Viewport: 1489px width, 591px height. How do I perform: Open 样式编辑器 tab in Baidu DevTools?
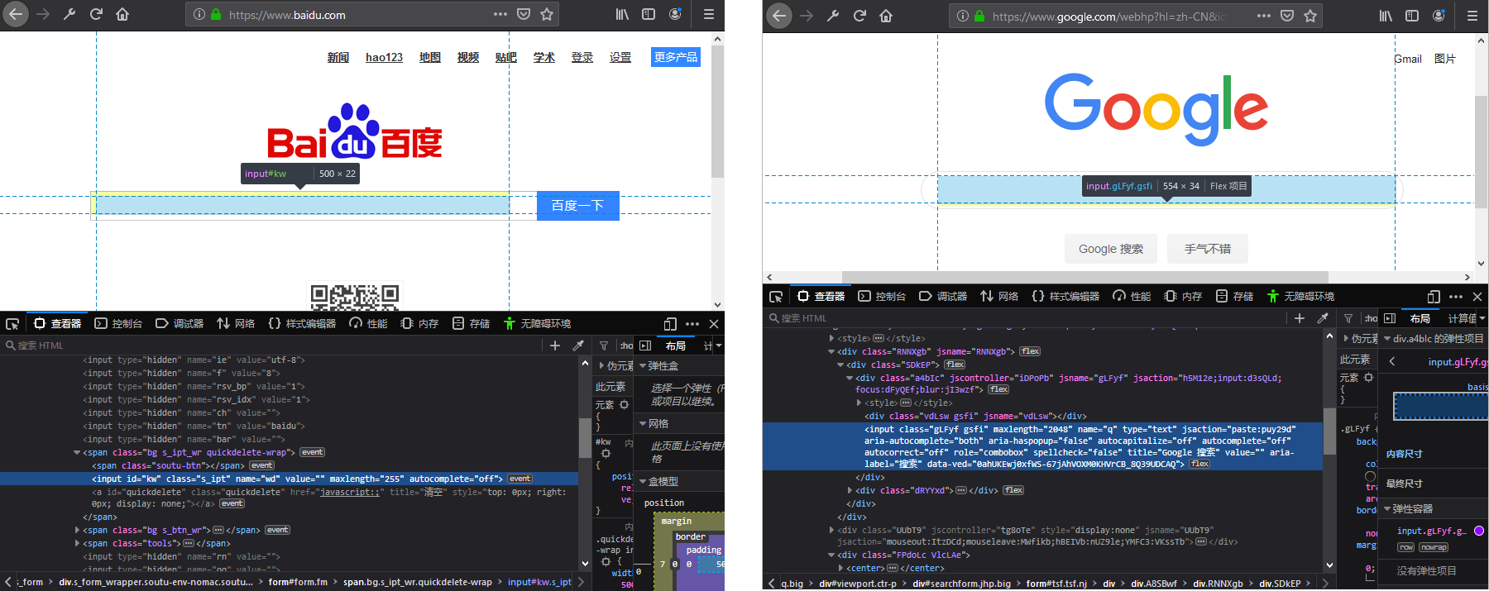302,324
